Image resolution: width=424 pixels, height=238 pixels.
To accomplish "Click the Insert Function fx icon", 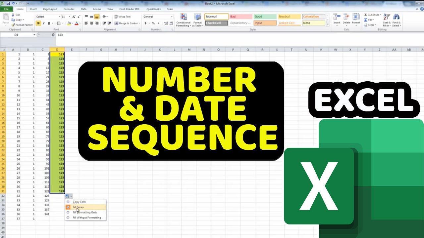I will (x=53, y=35).
